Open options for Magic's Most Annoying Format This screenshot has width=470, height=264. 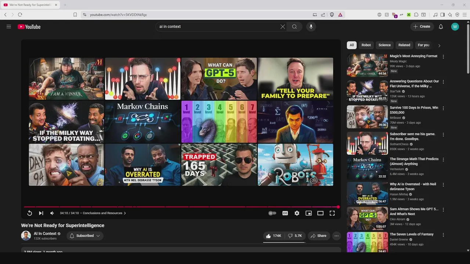point(443,57)
